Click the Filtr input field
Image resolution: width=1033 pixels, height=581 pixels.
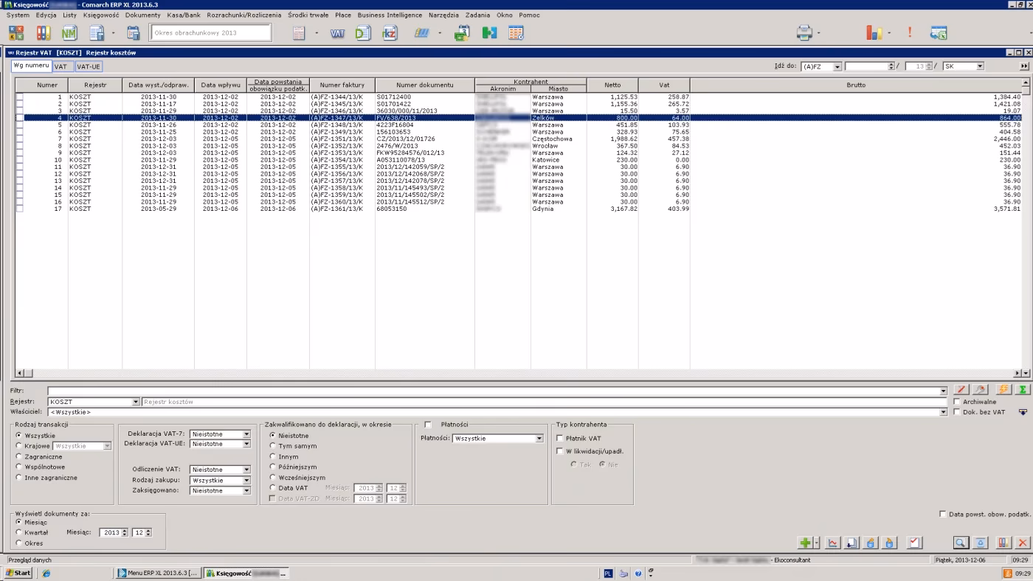click(494, 391)
